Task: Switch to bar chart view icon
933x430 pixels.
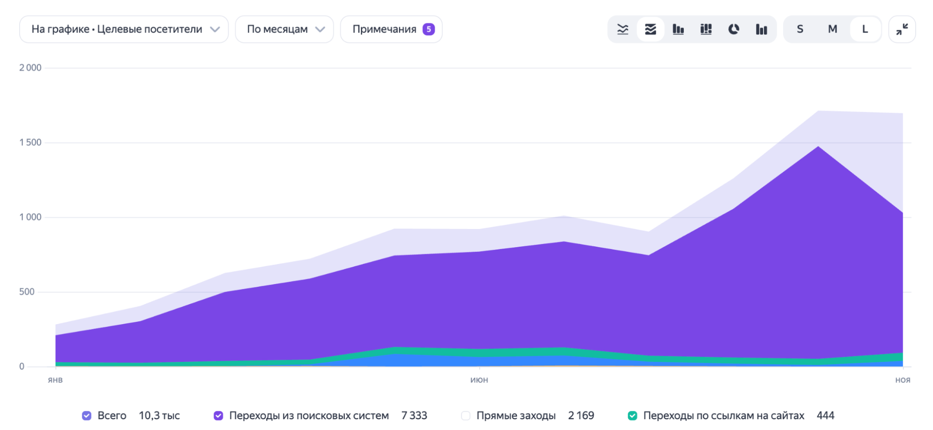Action: coord(678,29)
